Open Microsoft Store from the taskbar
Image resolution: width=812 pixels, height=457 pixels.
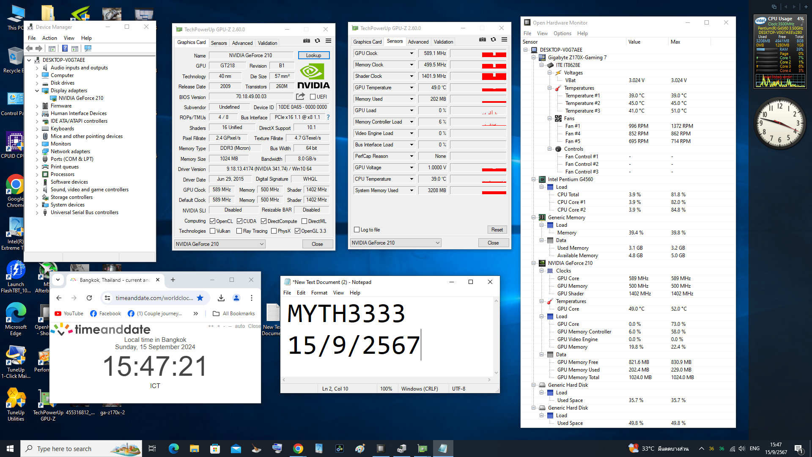pyautogui.click(x=215, y=449)
